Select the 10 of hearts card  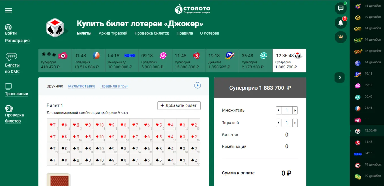(100, 125)
